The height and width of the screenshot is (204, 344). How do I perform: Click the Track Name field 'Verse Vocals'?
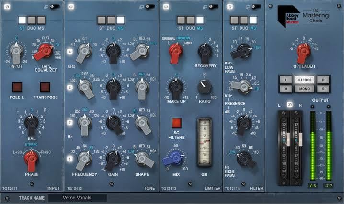click(78, 198)
